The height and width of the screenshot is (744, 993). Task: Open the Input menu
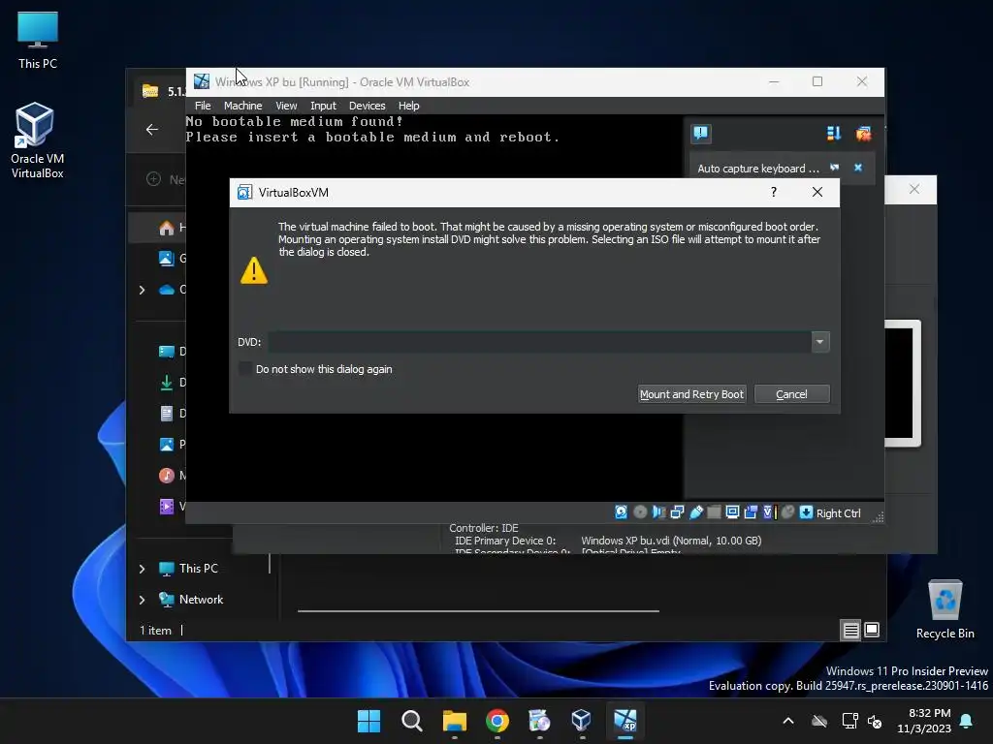pyautogui.click(x=323, y=106)
